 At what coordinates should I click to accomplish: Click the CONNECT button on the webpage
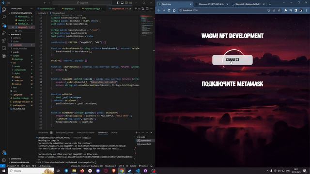(x=232, y=60)
